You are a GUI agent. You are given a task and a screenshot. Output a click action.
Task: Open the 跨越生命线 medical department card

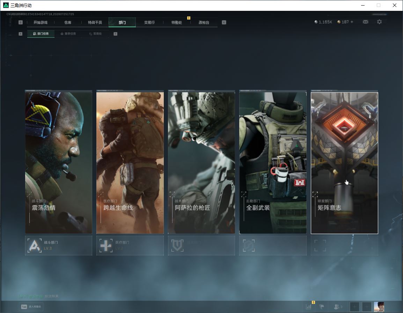130,163
